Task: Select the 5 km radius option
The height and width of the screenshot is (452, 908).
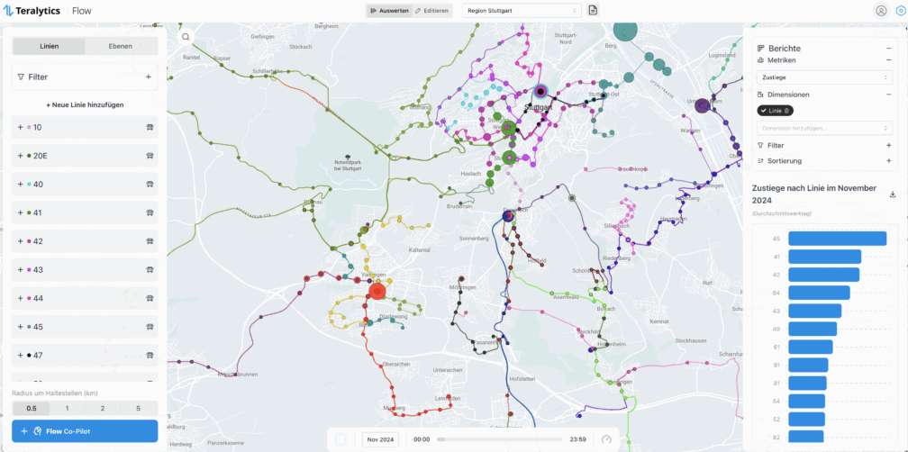Action: click(x=138, y=409)
